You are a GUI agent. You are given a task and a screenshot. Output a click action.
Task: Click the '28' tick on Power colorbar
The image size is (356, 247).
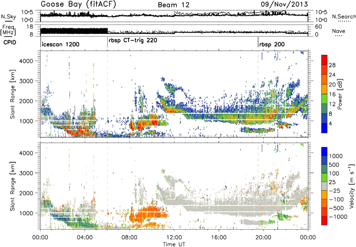(332, 65)
